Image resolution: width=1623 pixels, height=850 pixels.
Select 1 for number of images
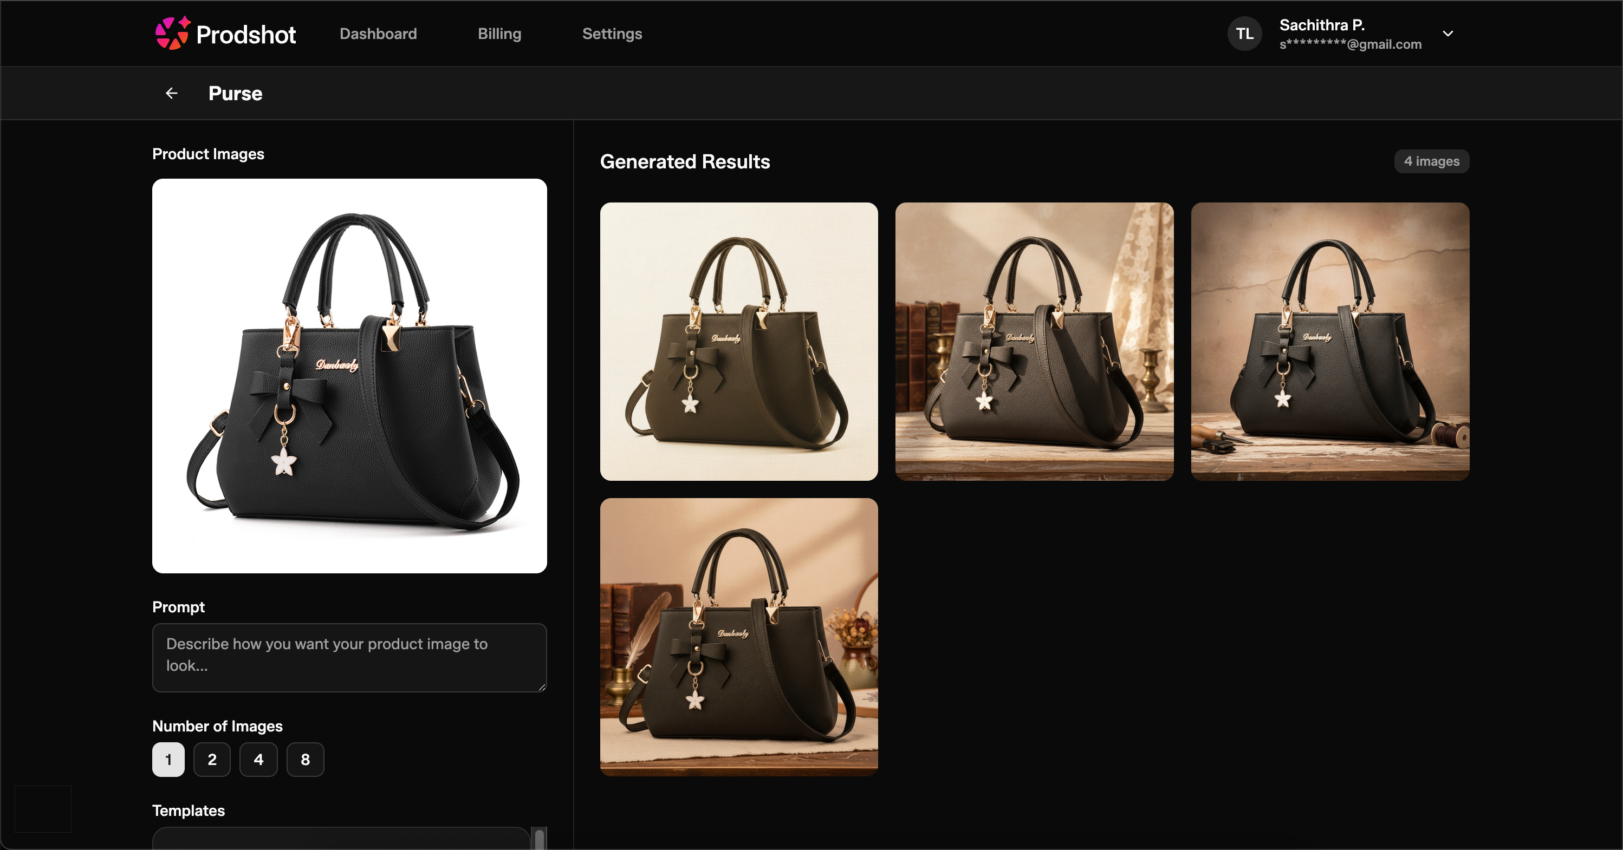click(168, 760)
